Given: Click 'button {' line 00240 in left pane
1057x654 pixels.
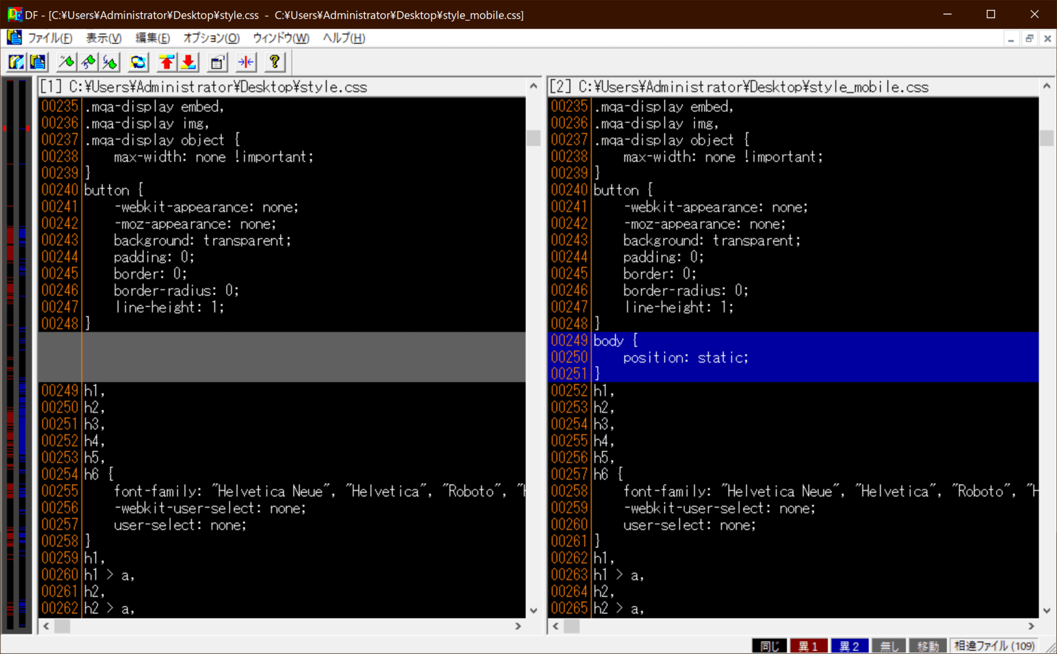Looking at the screenshot, I should click(114, 190).
